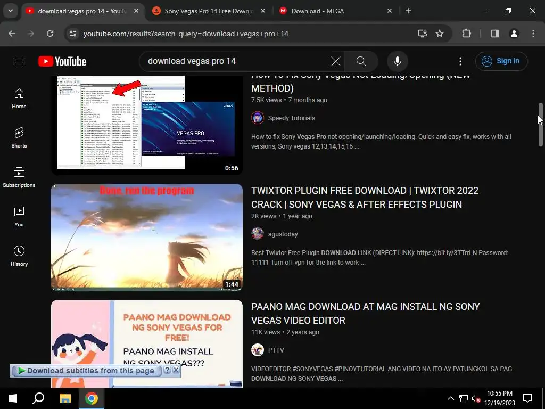This screenshot has height=409, width=545.
Task: Go back with the browser back arrow
Action: 12,34
